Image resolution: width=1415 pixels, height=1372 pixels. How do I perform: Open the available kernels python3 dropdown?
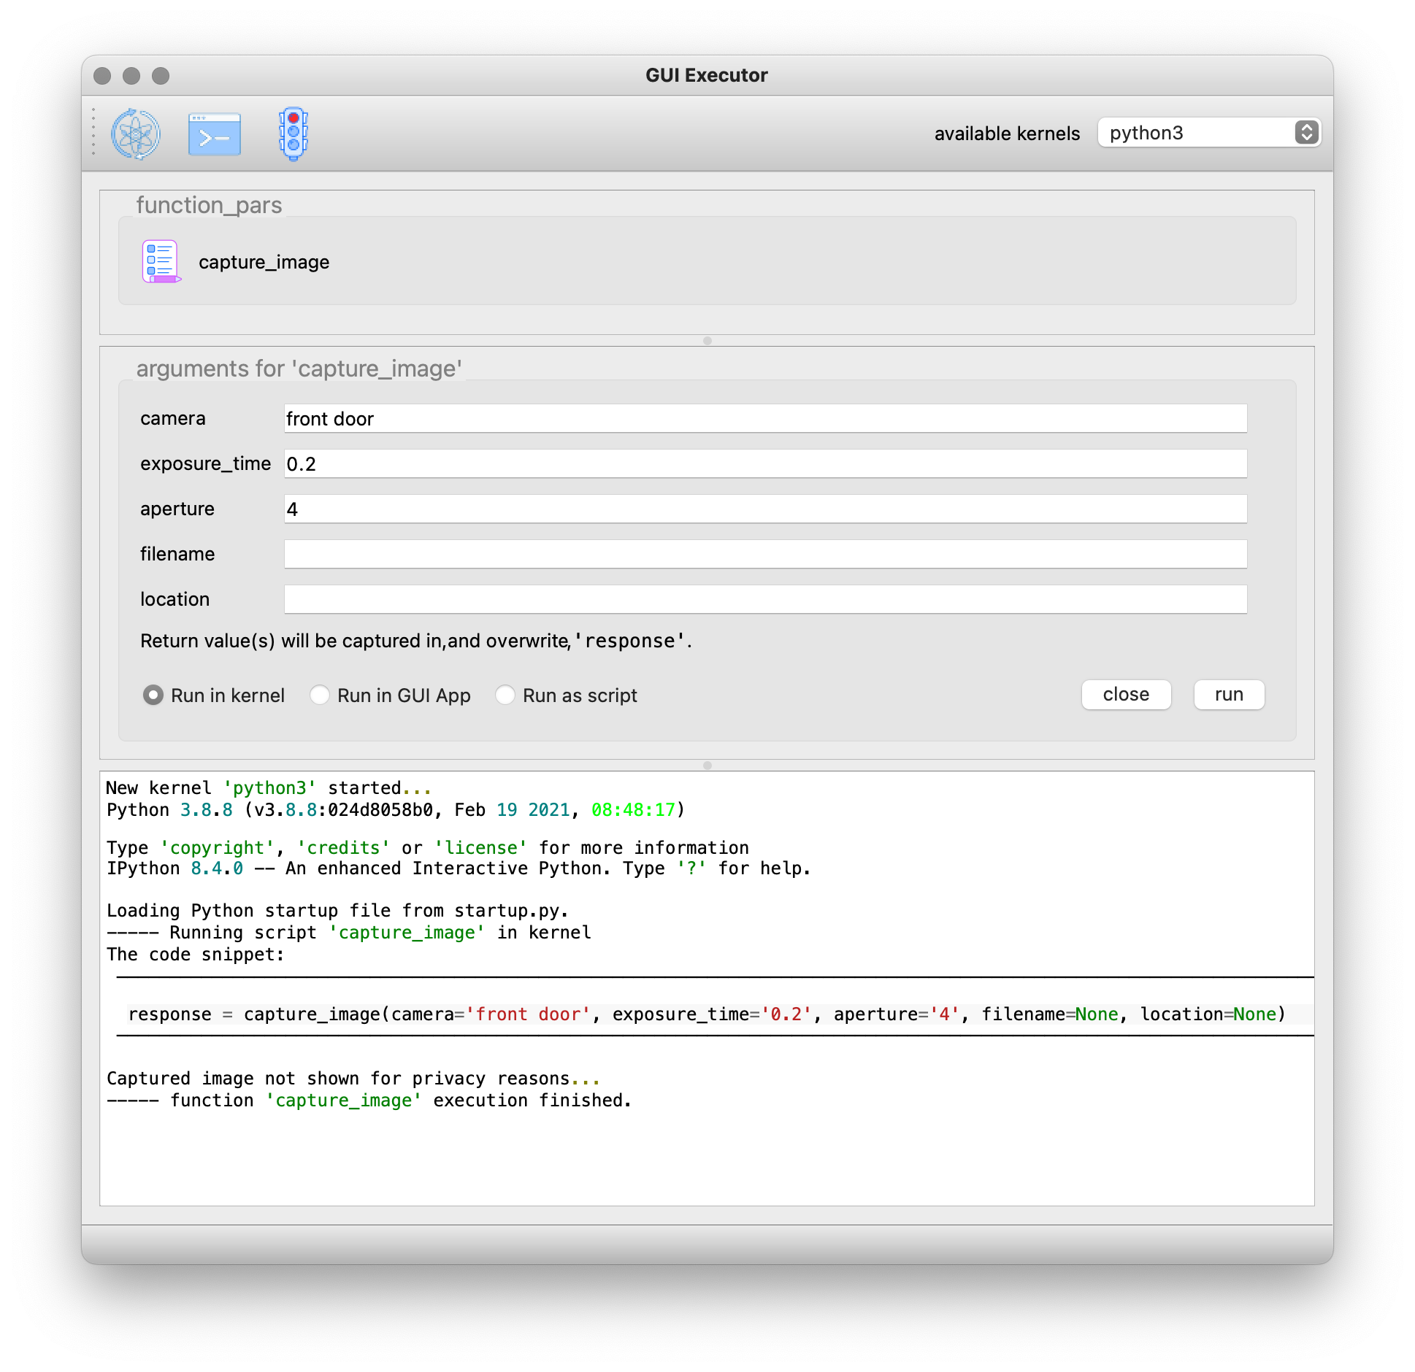[x=1209, y=133]
